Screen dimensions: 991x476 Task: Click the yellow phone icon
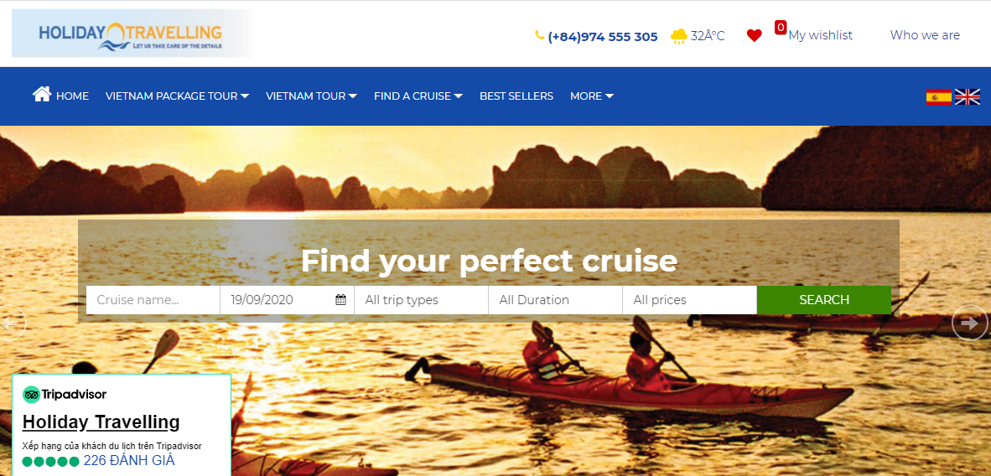pos(539,35)
